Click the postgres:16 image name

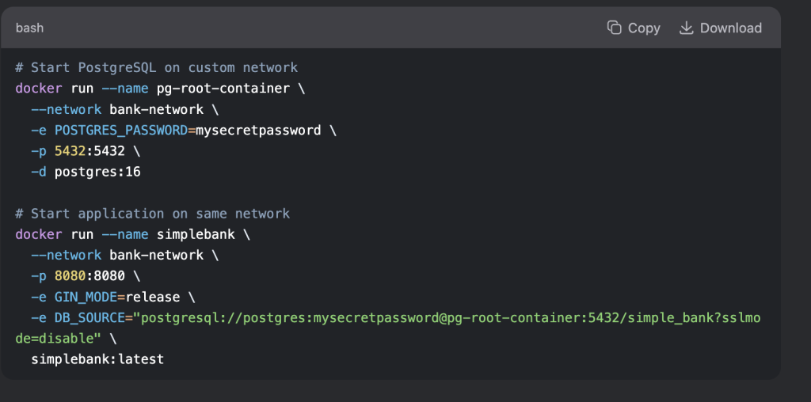coord(97,172)
